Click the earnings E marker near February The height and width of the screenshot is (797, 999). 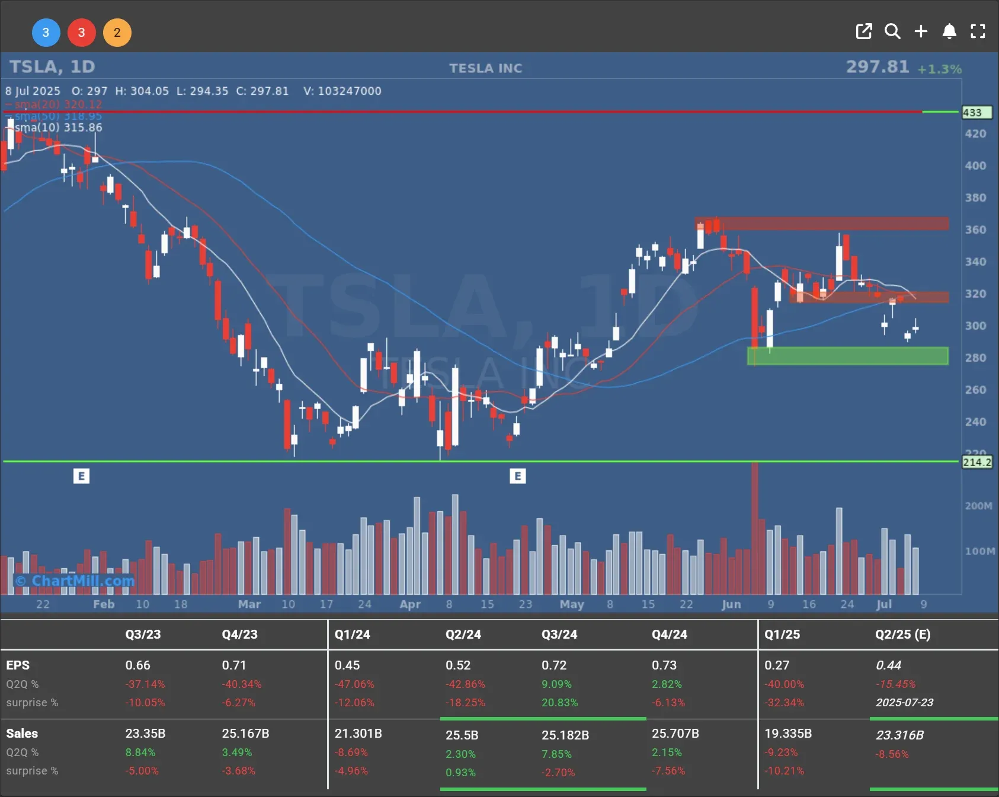point(81,476)
